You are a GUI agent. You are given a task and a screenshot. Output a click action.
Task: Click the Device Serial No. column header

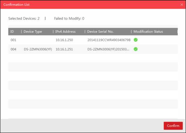click(100, 32)
